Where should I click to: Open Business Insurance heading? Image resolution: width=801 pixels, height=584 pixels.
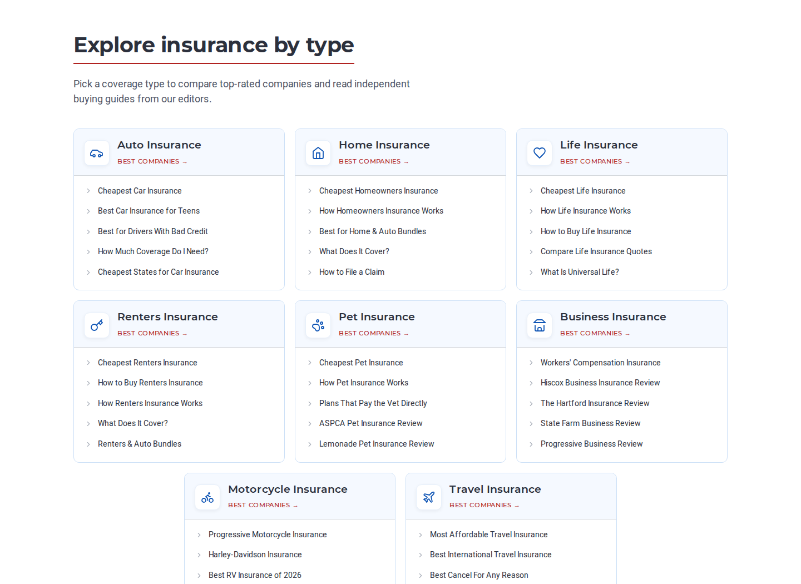[613, 317]
